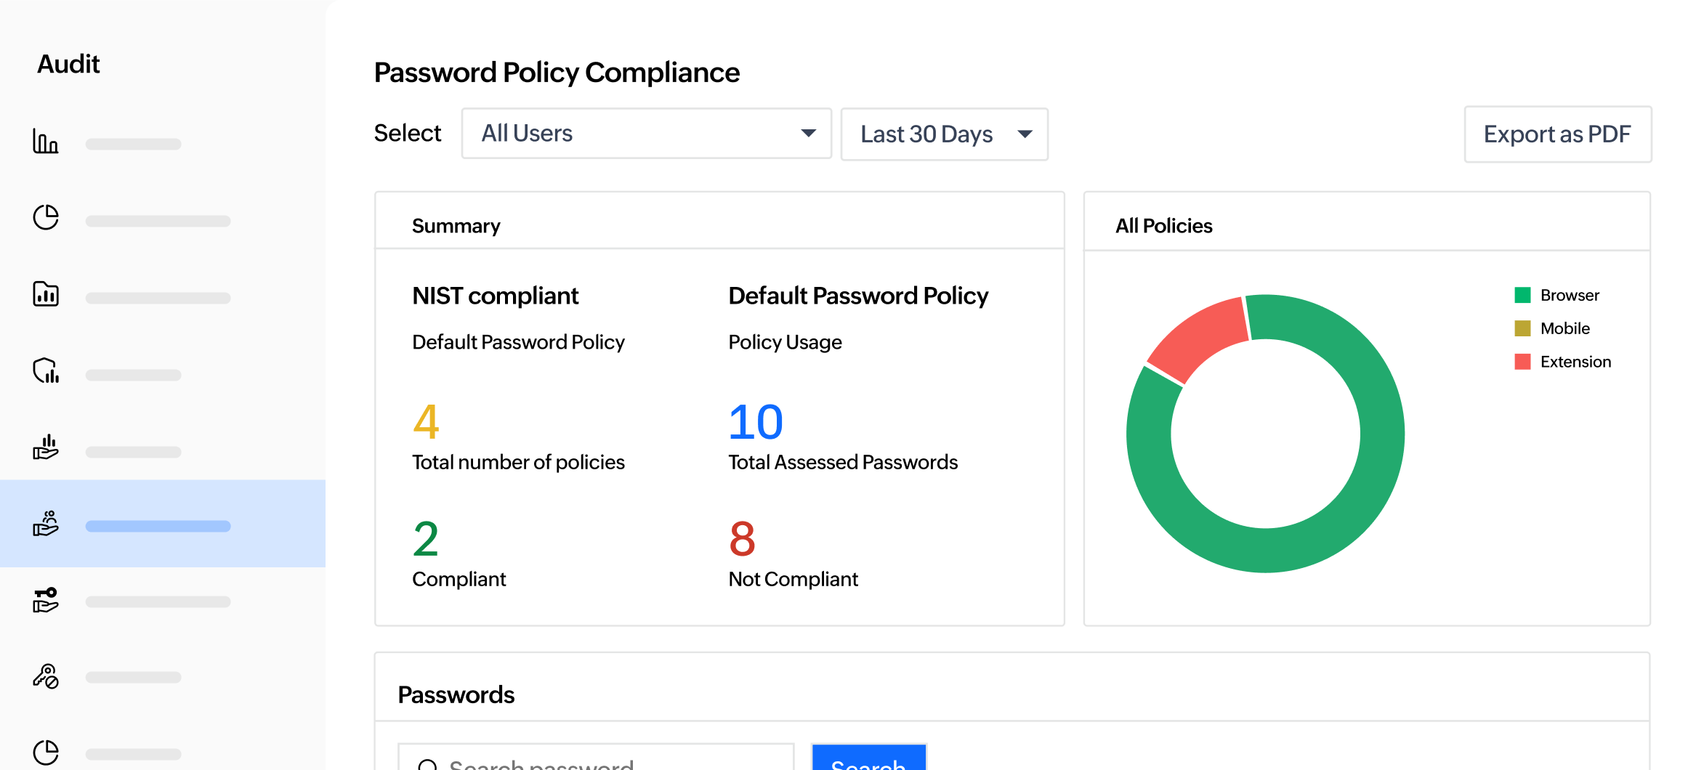Open the Last 30 Days time range dropdown
The width and height of the screenshot is (1696, 770).
[944, 134]
